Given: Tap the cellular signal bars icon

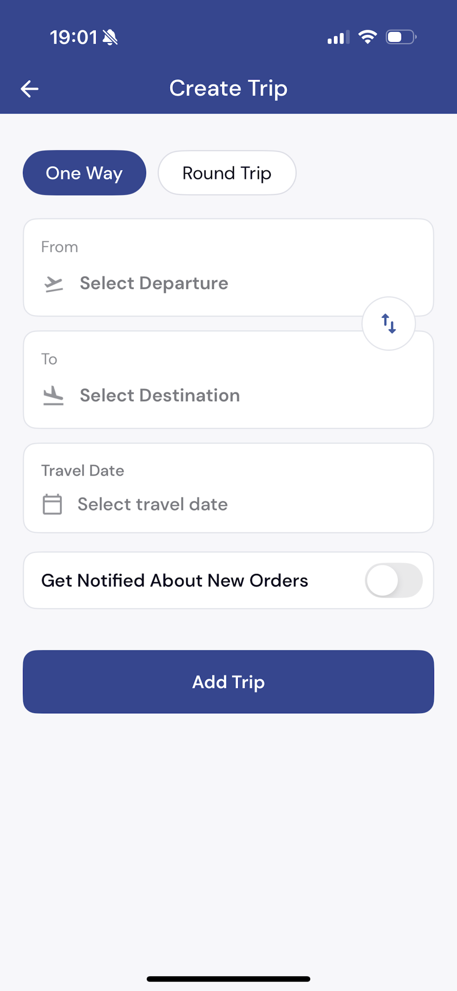Looking at the screenshot, I should 338,38.
